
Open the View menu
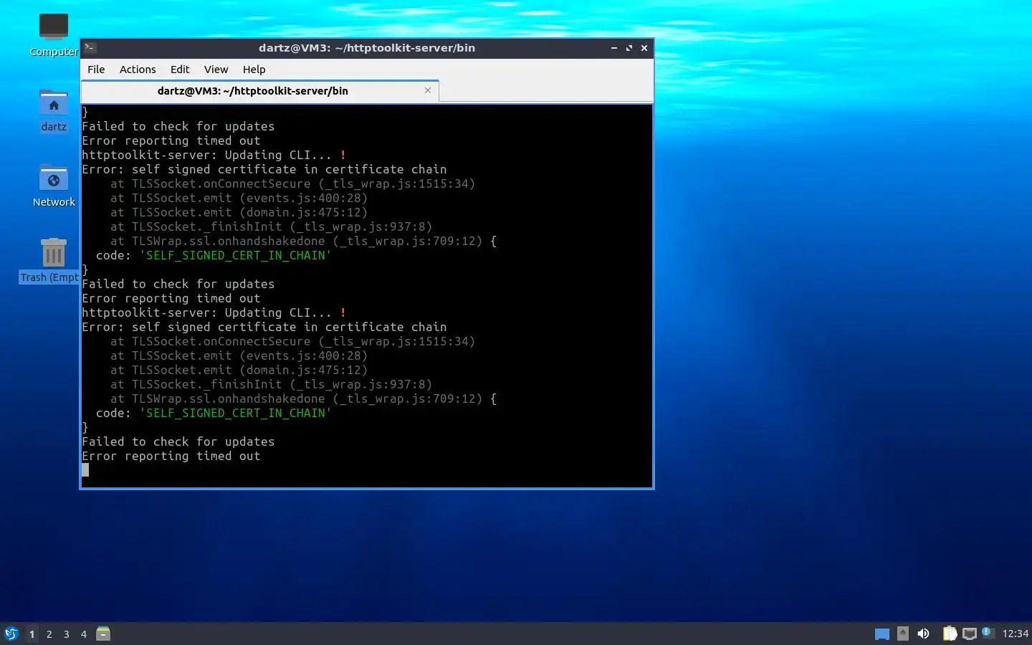216,70
